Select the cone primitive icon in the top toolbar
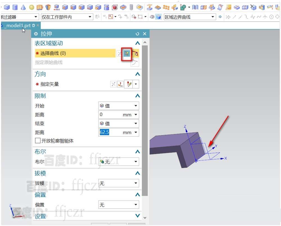This screenshot has height=226, width=281. tap(23, 7)
